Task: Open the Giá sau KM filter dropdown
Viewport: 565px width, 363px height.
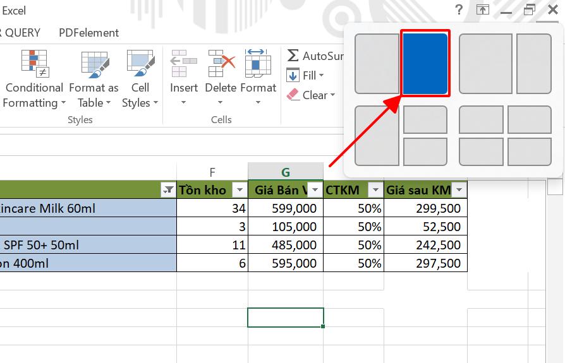Action: 459,189
